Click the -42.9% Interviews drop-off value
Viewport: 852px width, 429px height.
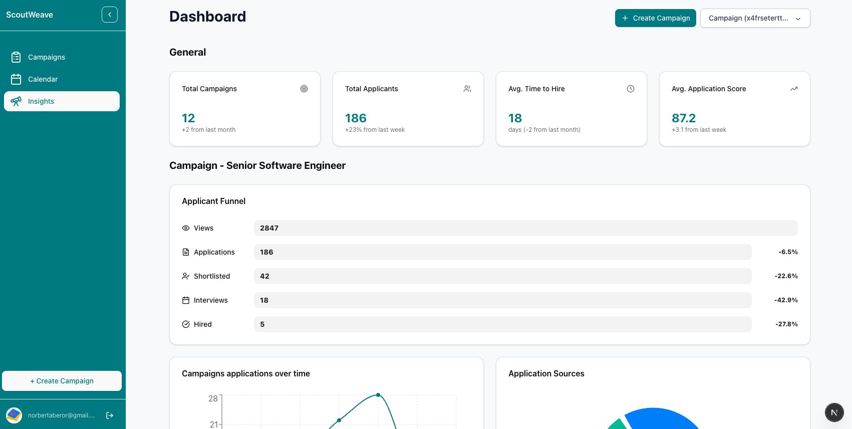(x=786, y=300)
